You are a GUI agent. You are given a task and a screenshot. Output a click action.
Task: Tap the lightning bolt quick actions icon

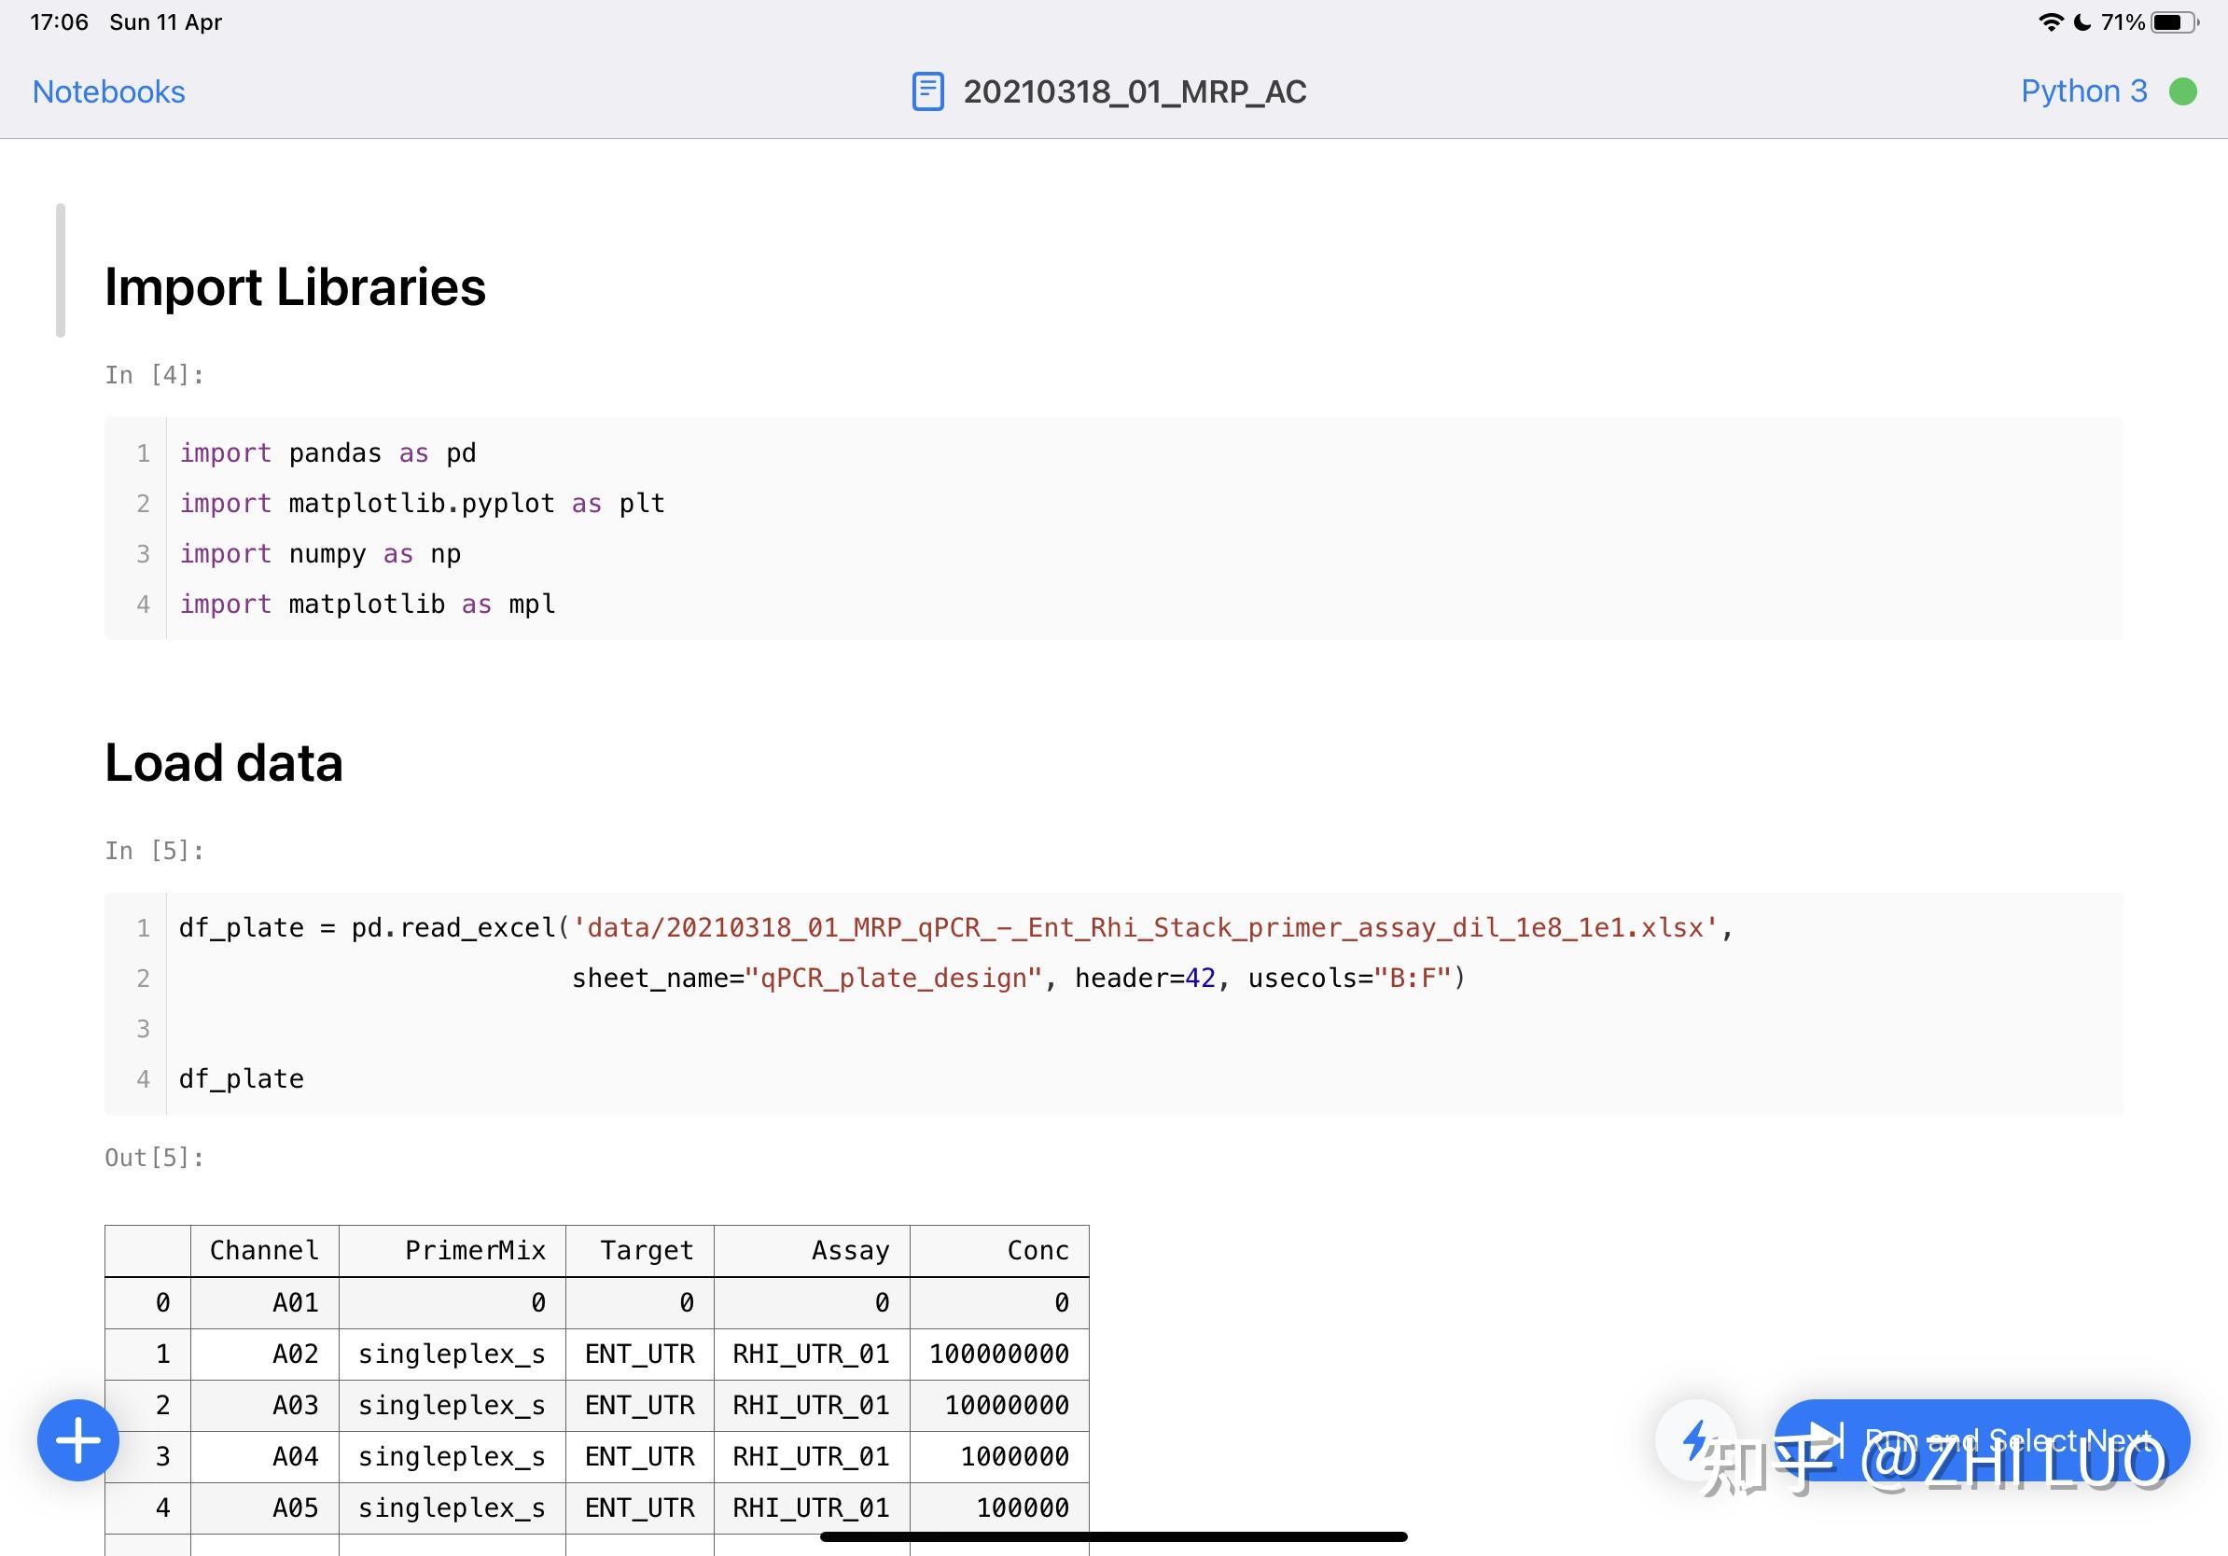point(1695,1439)
